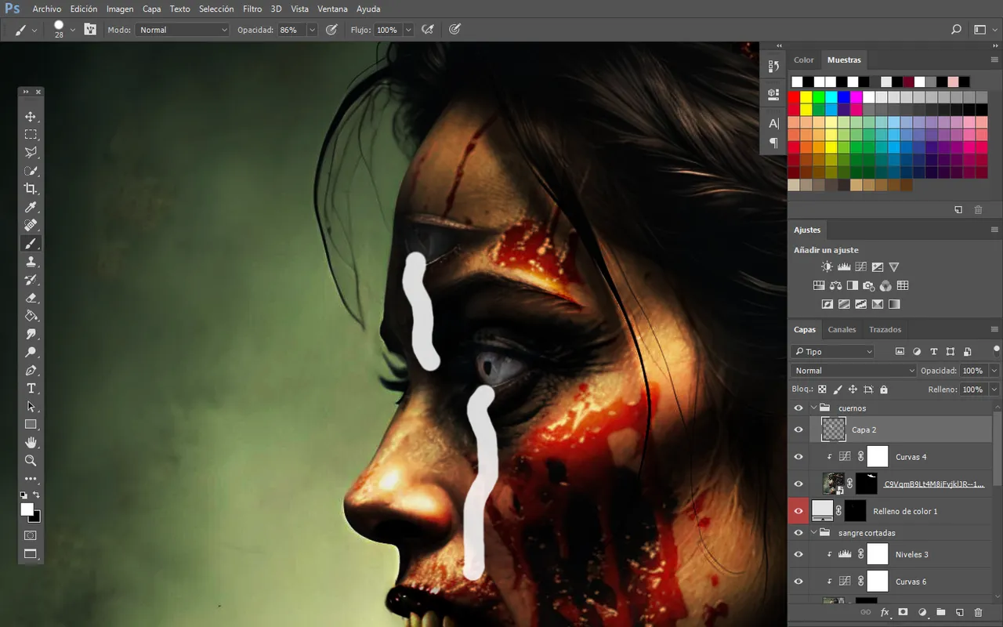Switch to the Canales tab

tap(842, 330)
